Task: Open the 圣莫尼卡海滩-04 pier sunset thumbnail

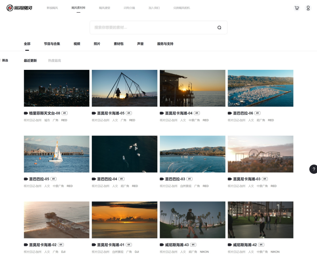Action: point(193,88)
